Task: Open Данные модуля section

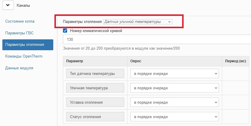Action: point(19,68)
